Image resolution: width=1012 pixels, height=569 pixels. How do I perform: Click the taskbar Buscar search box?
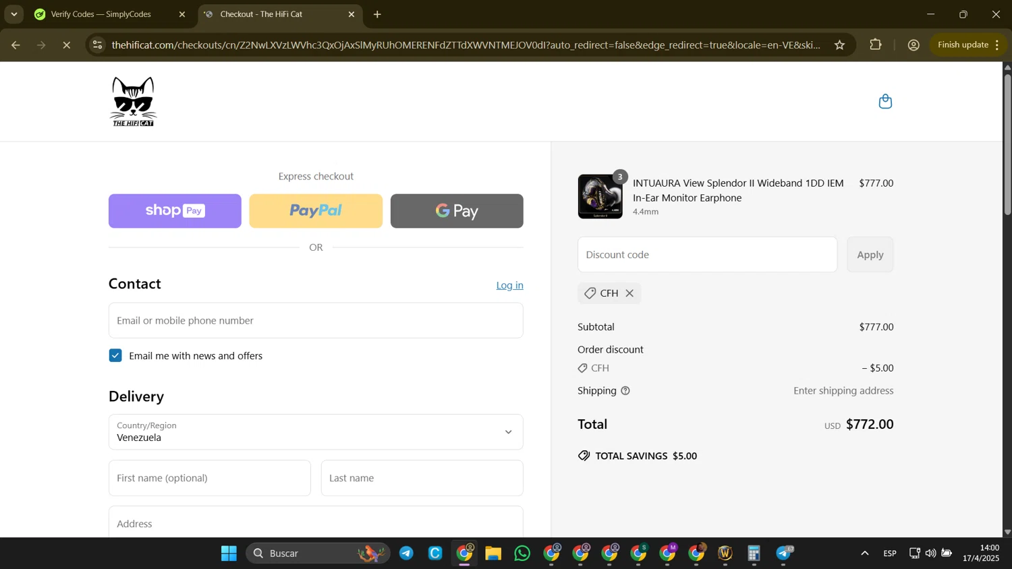click(317, 553)
